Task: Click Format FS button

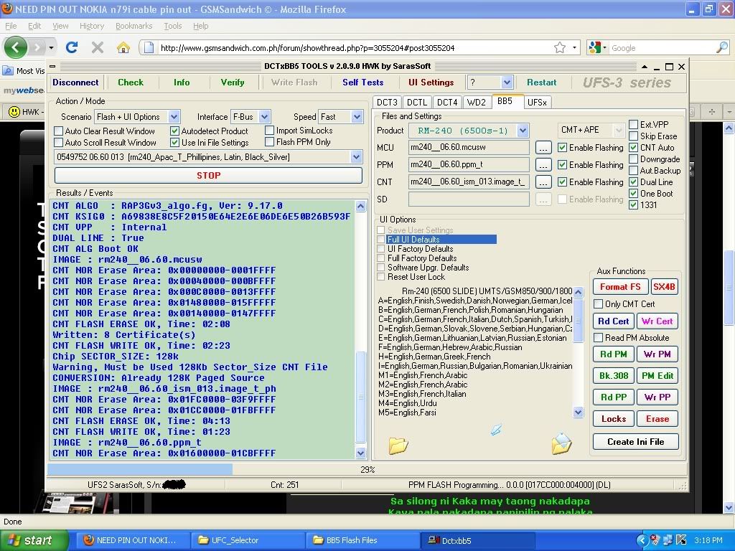Action: tap(620, 287)
